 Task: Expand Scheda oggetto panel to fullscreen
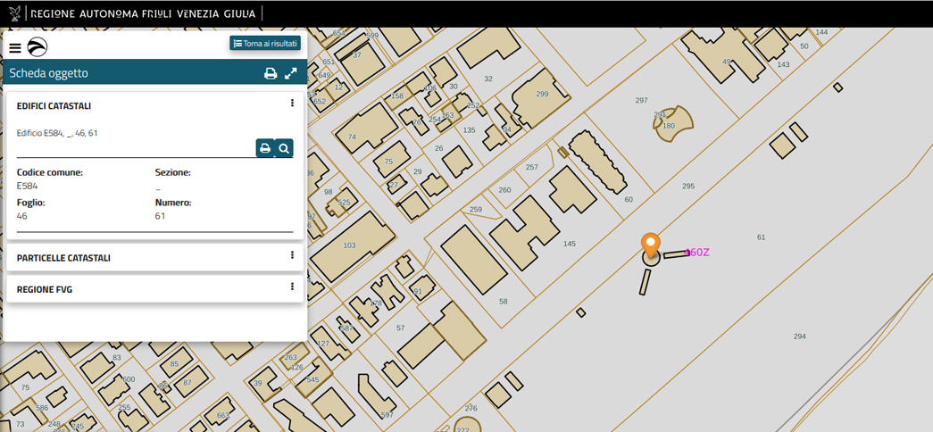[x=291, y=74]
